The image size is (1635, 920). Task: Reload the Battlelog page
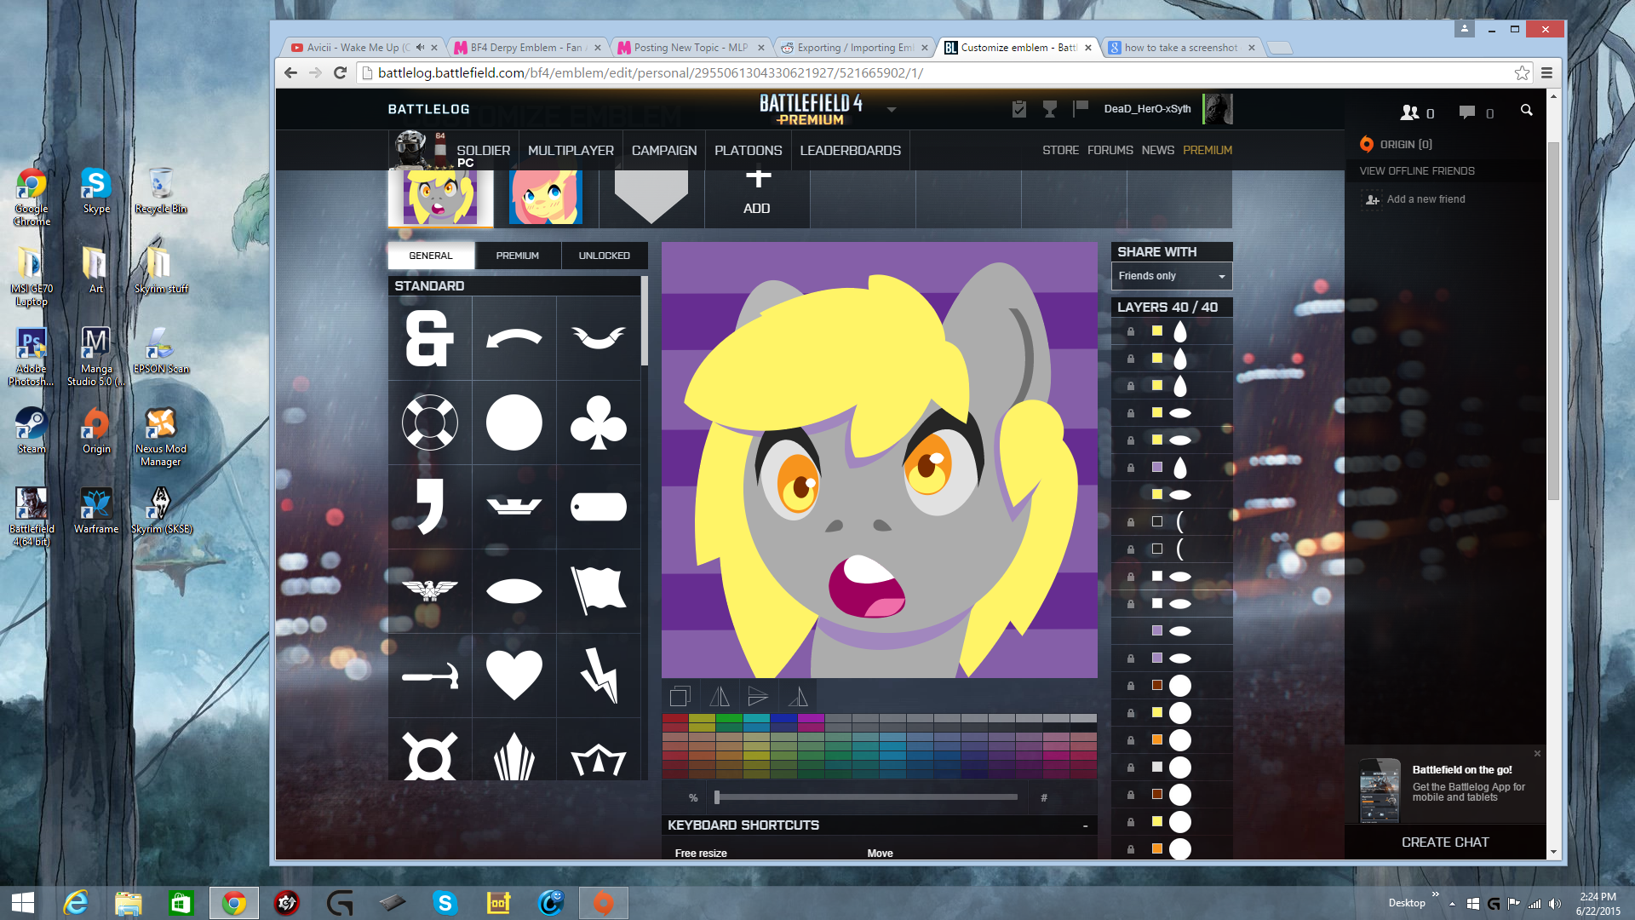(x=340, y=73)
